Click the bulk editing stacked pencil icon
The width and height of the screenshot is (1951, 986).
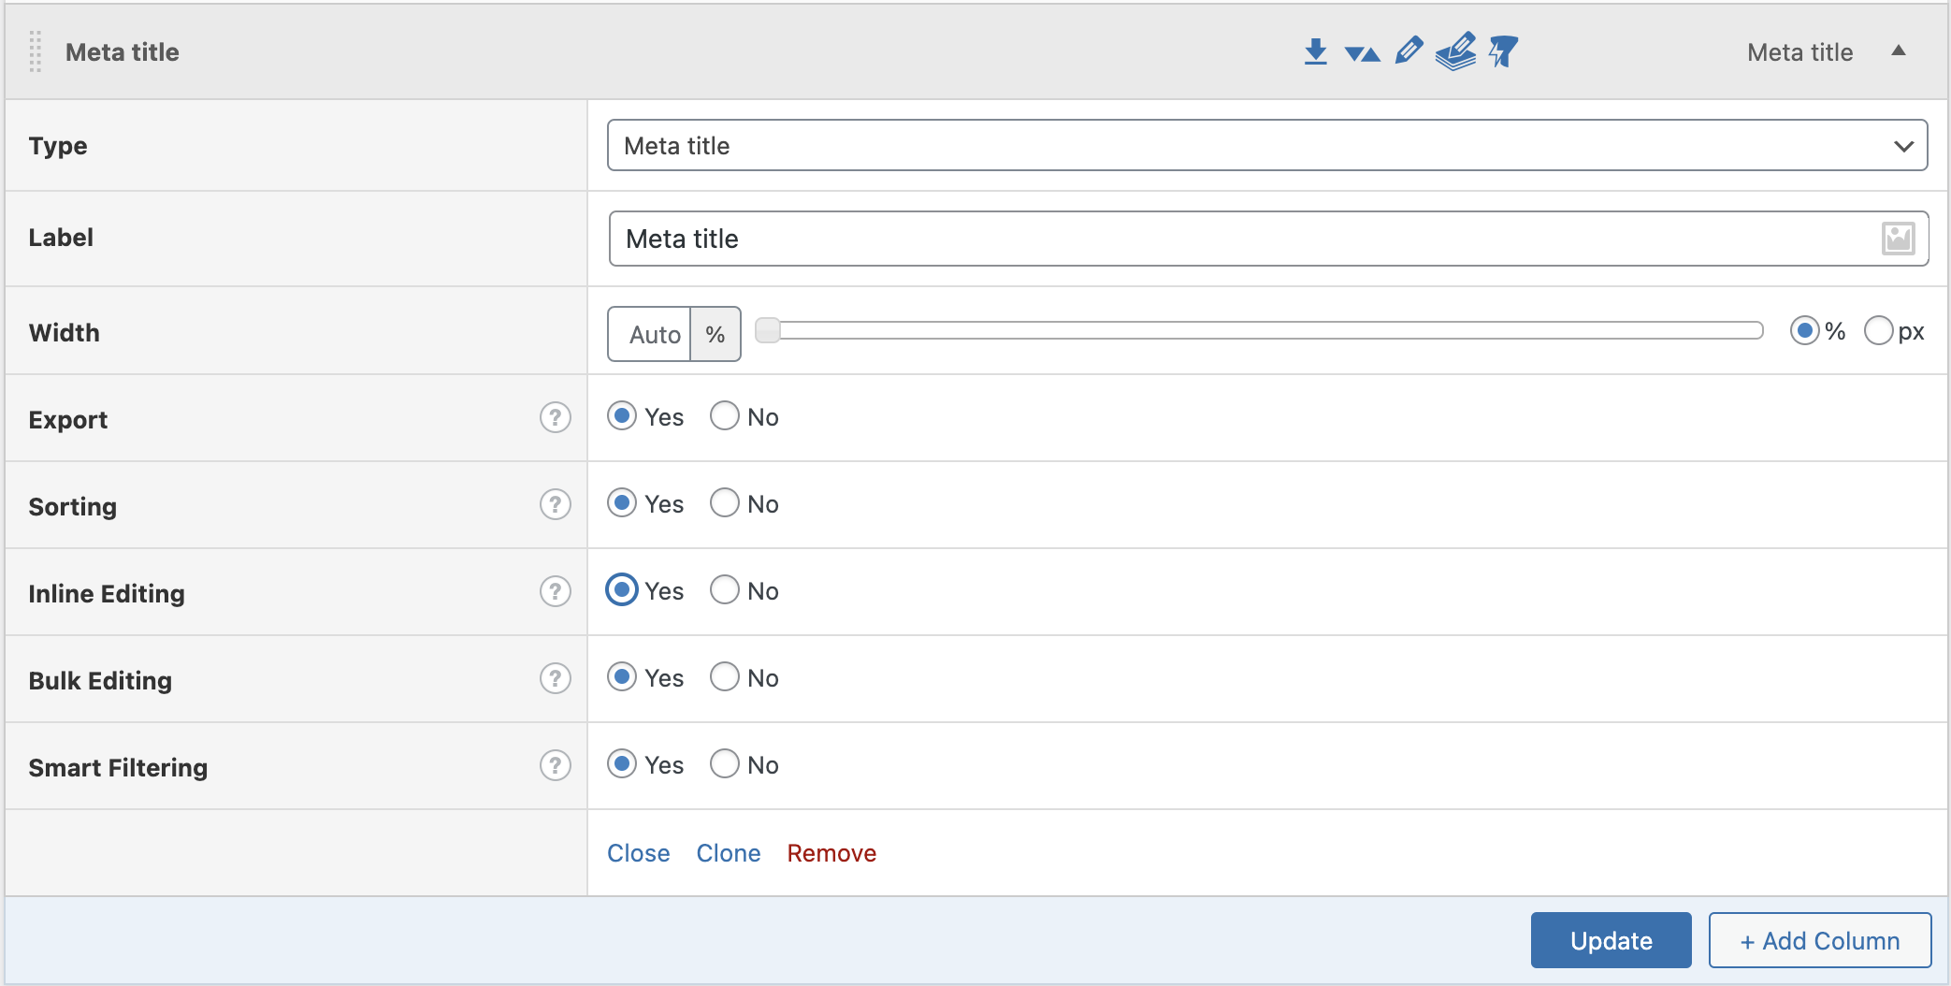[1455, 51]
